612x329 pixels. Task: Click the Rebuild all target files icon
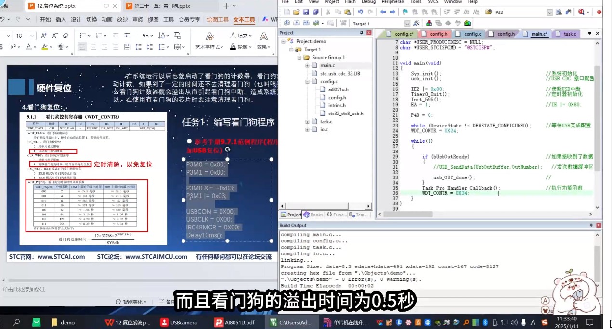click(x=306, y=23)
